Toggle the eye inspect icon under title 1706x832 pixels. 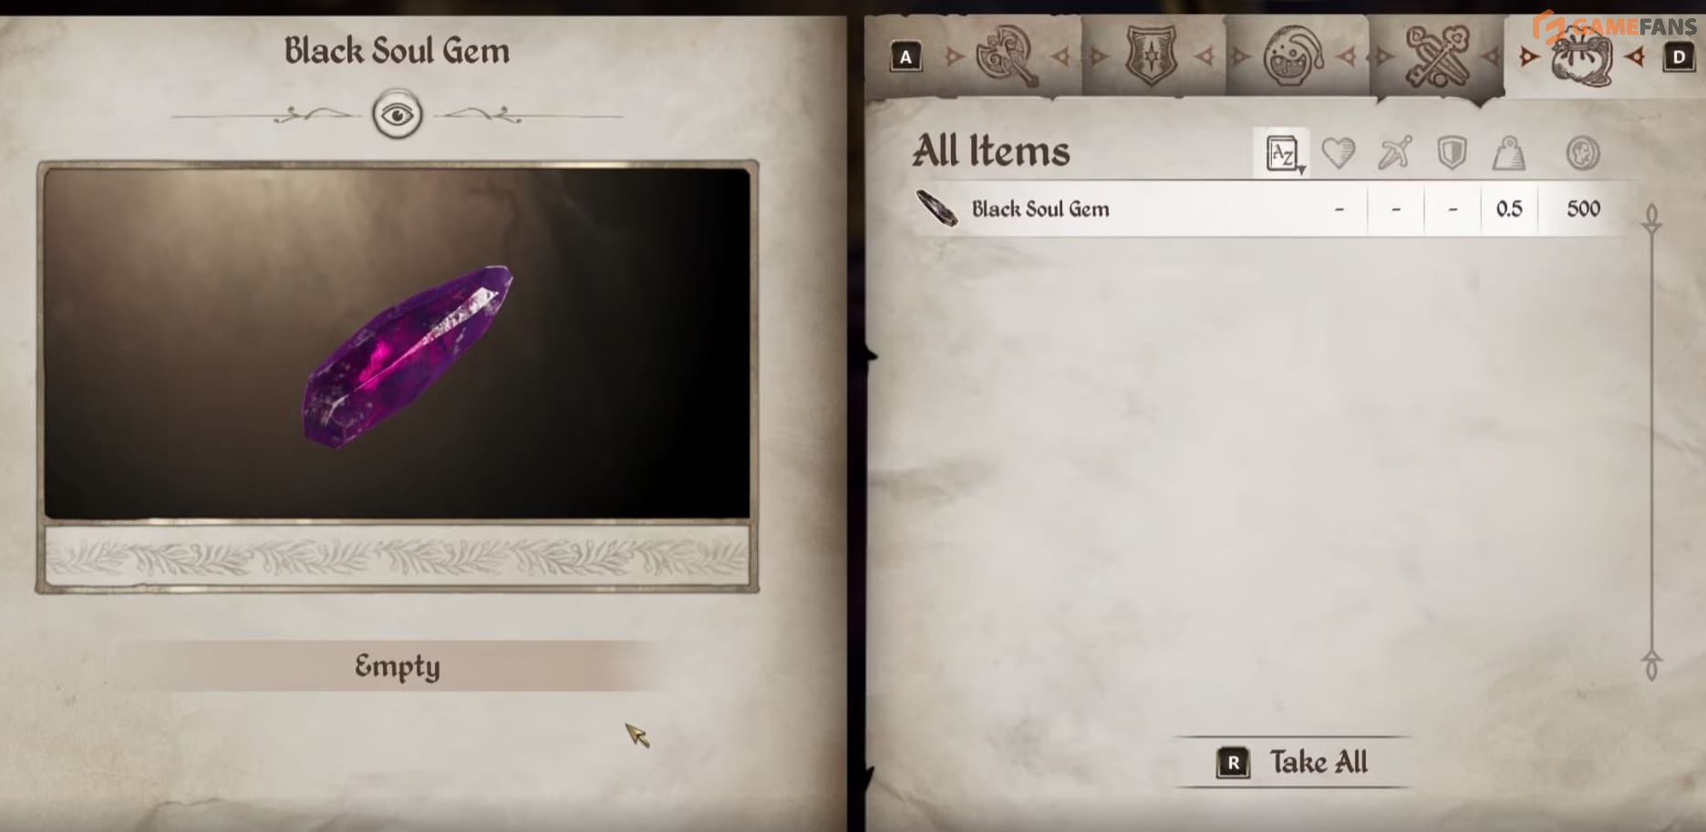point(398,115)
